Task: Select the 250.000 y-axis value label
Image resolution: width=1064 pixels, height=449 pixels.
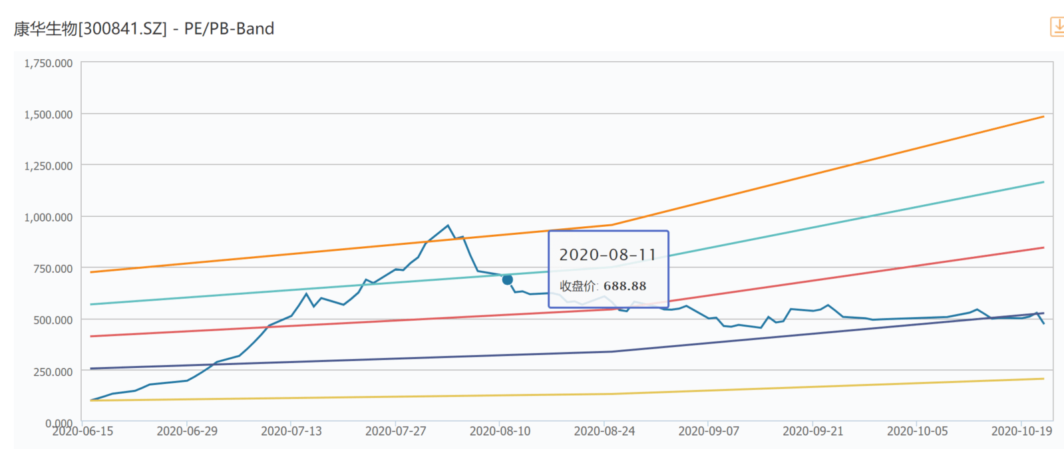Action: (x=53, y=371)
